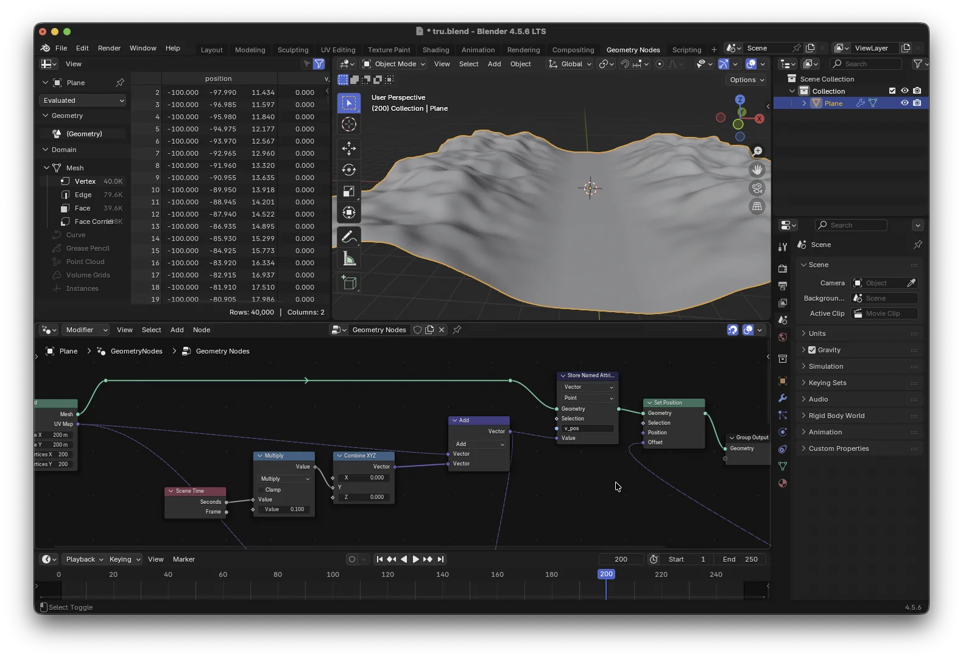Click the Options button in viewport
The height and width of the screenshot is (659, 963).
(x=747, y=80)
